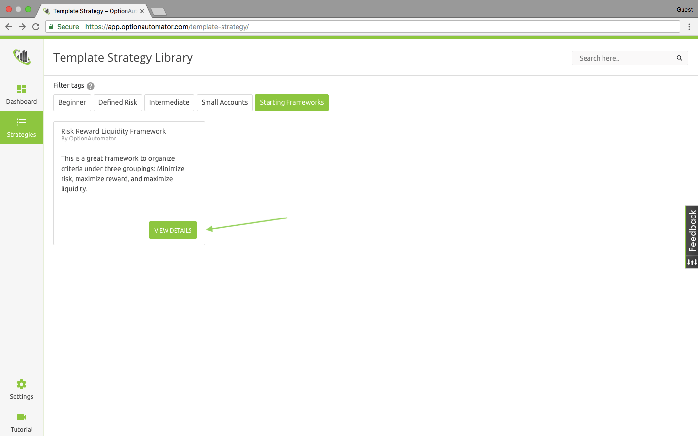Open the Risk Reward Liquidity Framework title
This screenshot has height=436, width=698.
113,131
